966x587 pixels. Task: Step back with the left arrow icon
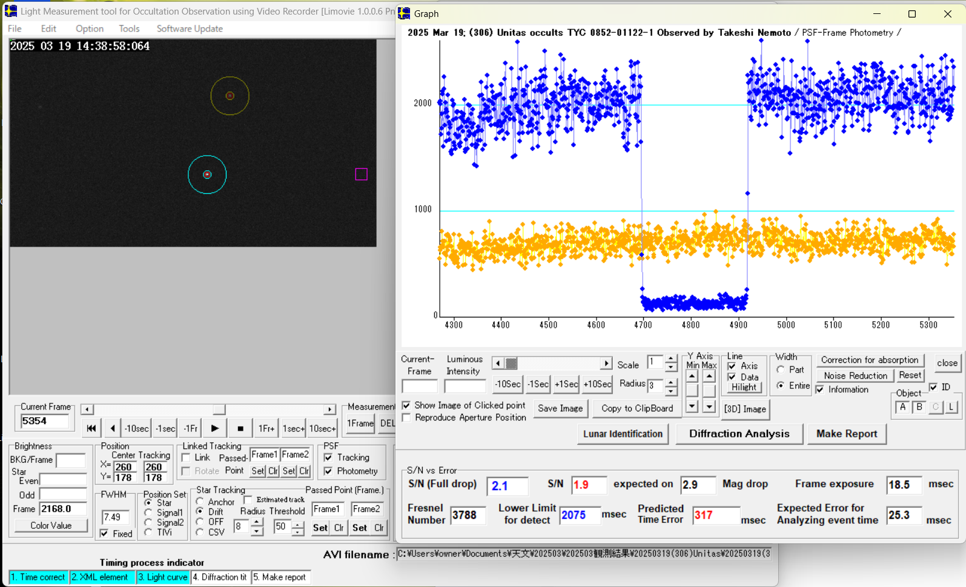[x=112, y=428]
